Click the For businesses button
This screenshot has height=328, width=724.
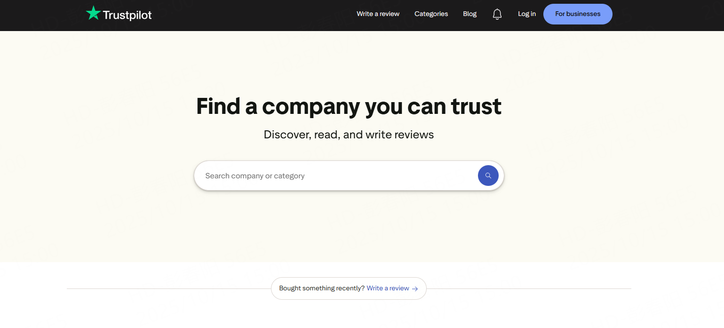pyautogui.click(x=578, y=14)
